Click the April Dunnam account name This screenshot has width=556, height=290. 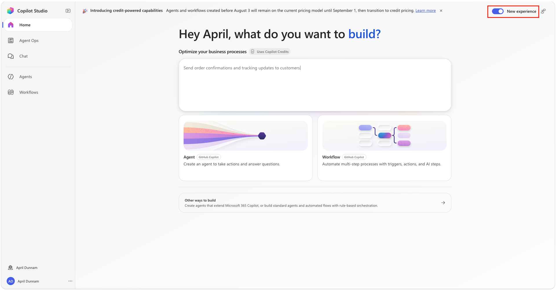pos(28,281)
